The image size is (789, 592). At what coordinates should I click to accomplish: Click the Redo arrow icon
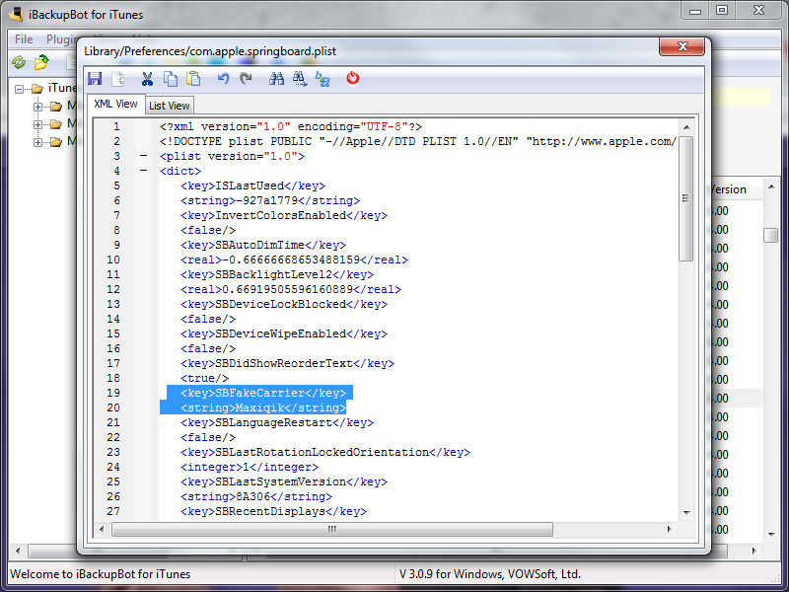246,79
